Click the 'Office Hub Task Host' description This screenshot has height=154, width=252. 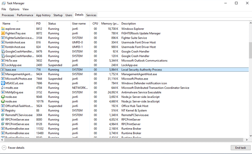pos(135,106)
